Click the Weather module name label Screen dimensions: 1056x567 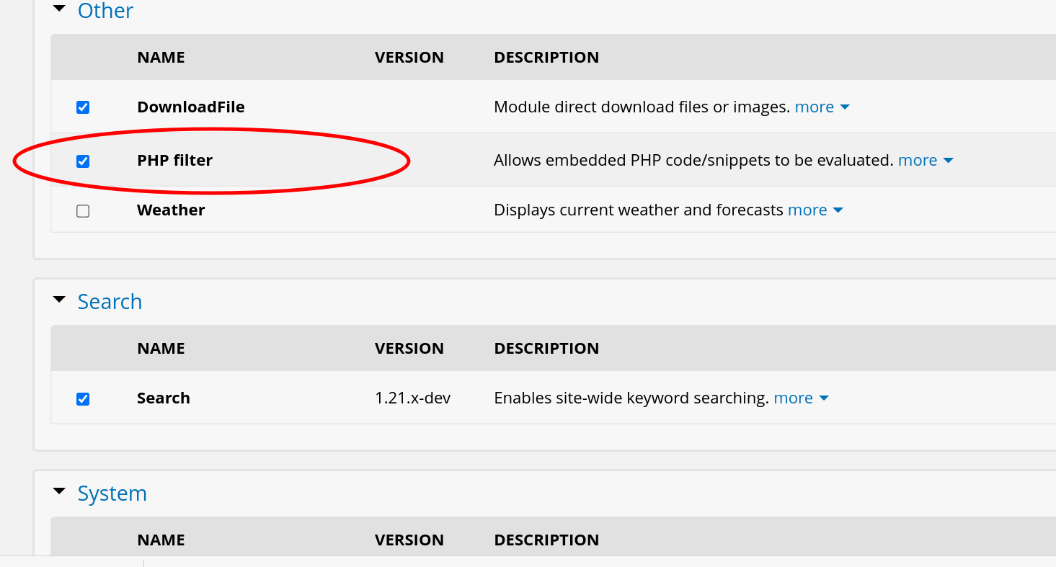point(171,210)
